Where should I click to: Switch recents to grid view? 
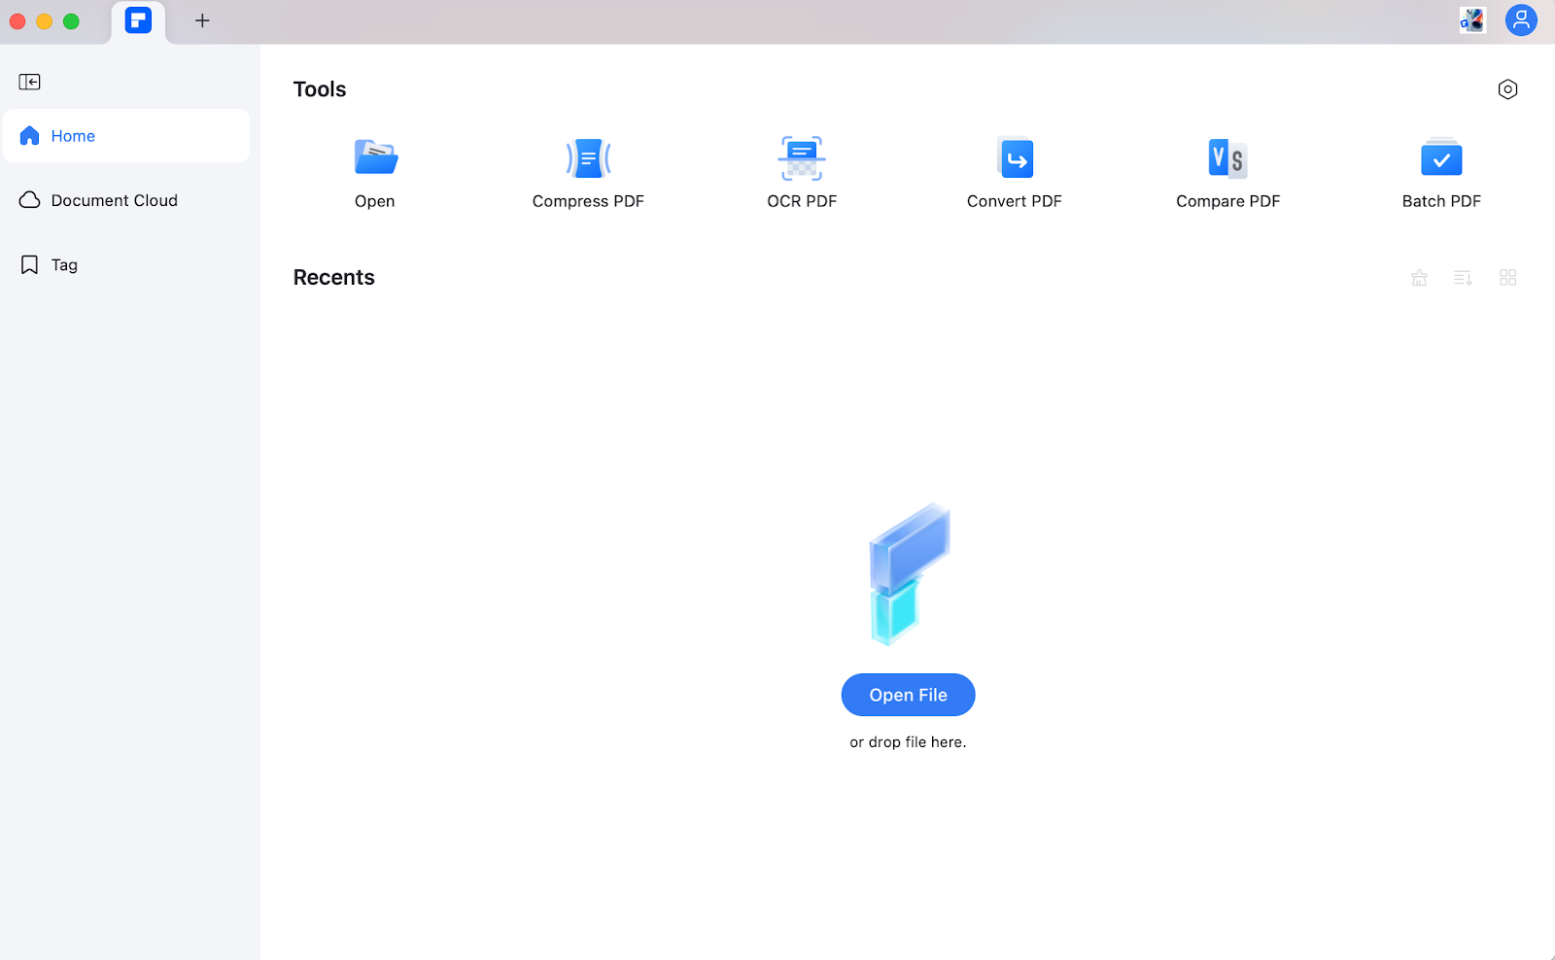click(1507, 278)
